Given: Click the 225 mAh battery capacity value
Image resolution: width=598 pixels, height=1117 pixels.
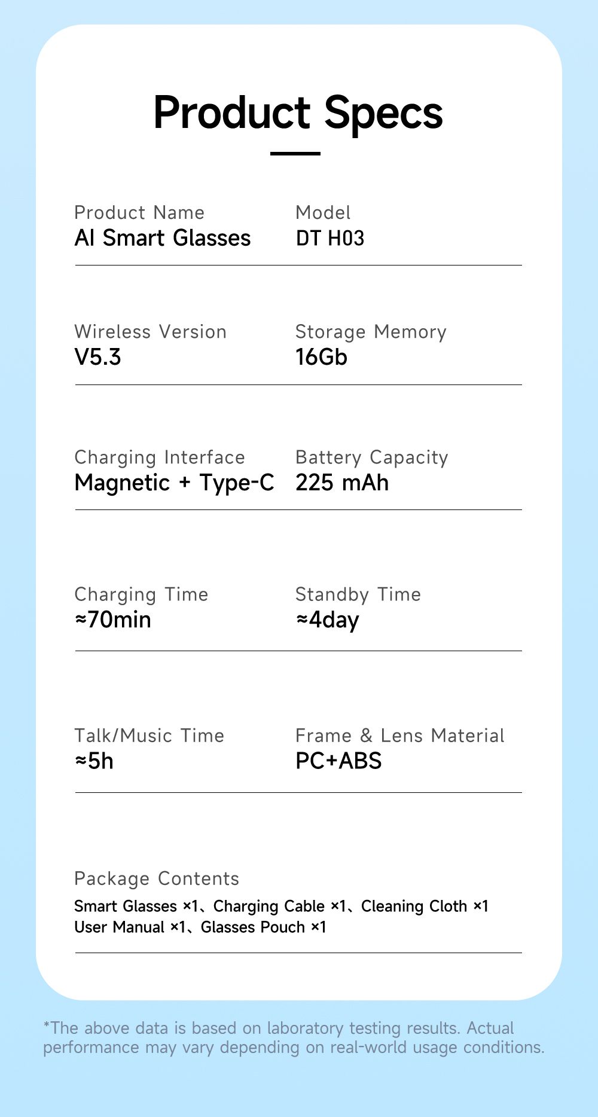Looking at the screenshot, I should [x=342, y=483].
